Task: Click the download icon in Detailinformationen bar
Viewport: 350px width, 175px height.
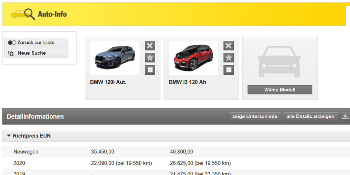Action: pyautogui.click(x=345, y=116)
